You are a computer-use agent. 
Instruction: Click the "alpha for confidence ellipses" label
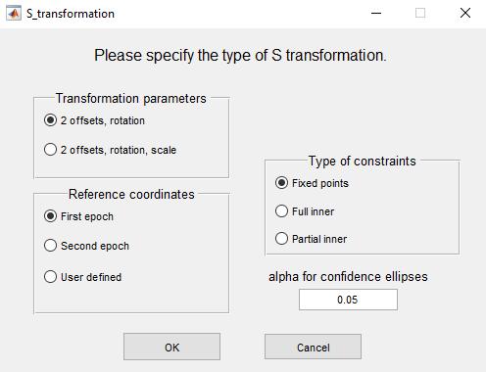click(x=348, y=277)
